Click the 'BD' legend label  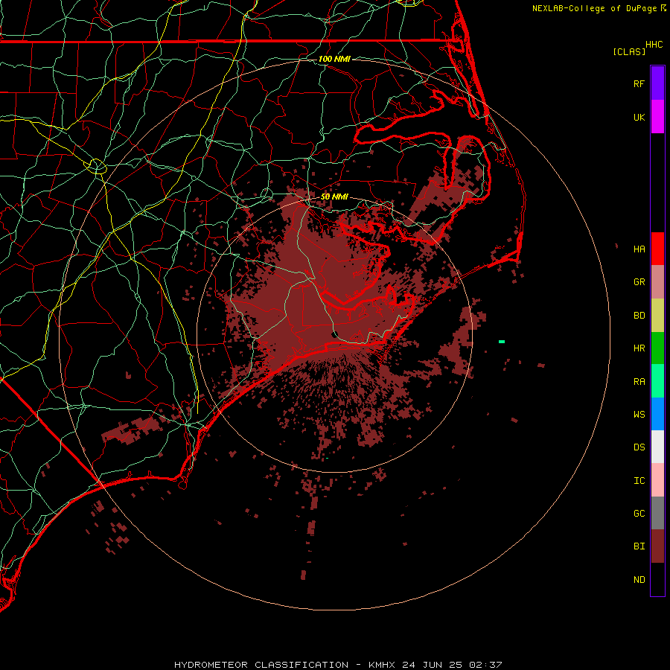[639, 316]
